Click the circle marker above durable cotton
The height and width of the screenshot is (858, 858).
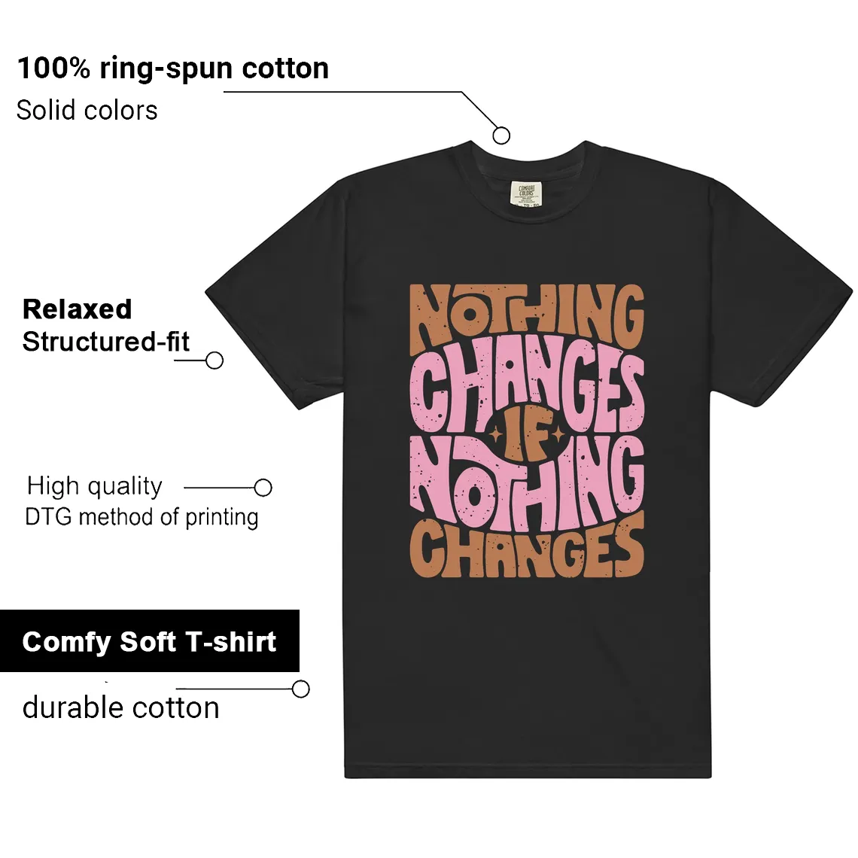click(x=301, y=689)
